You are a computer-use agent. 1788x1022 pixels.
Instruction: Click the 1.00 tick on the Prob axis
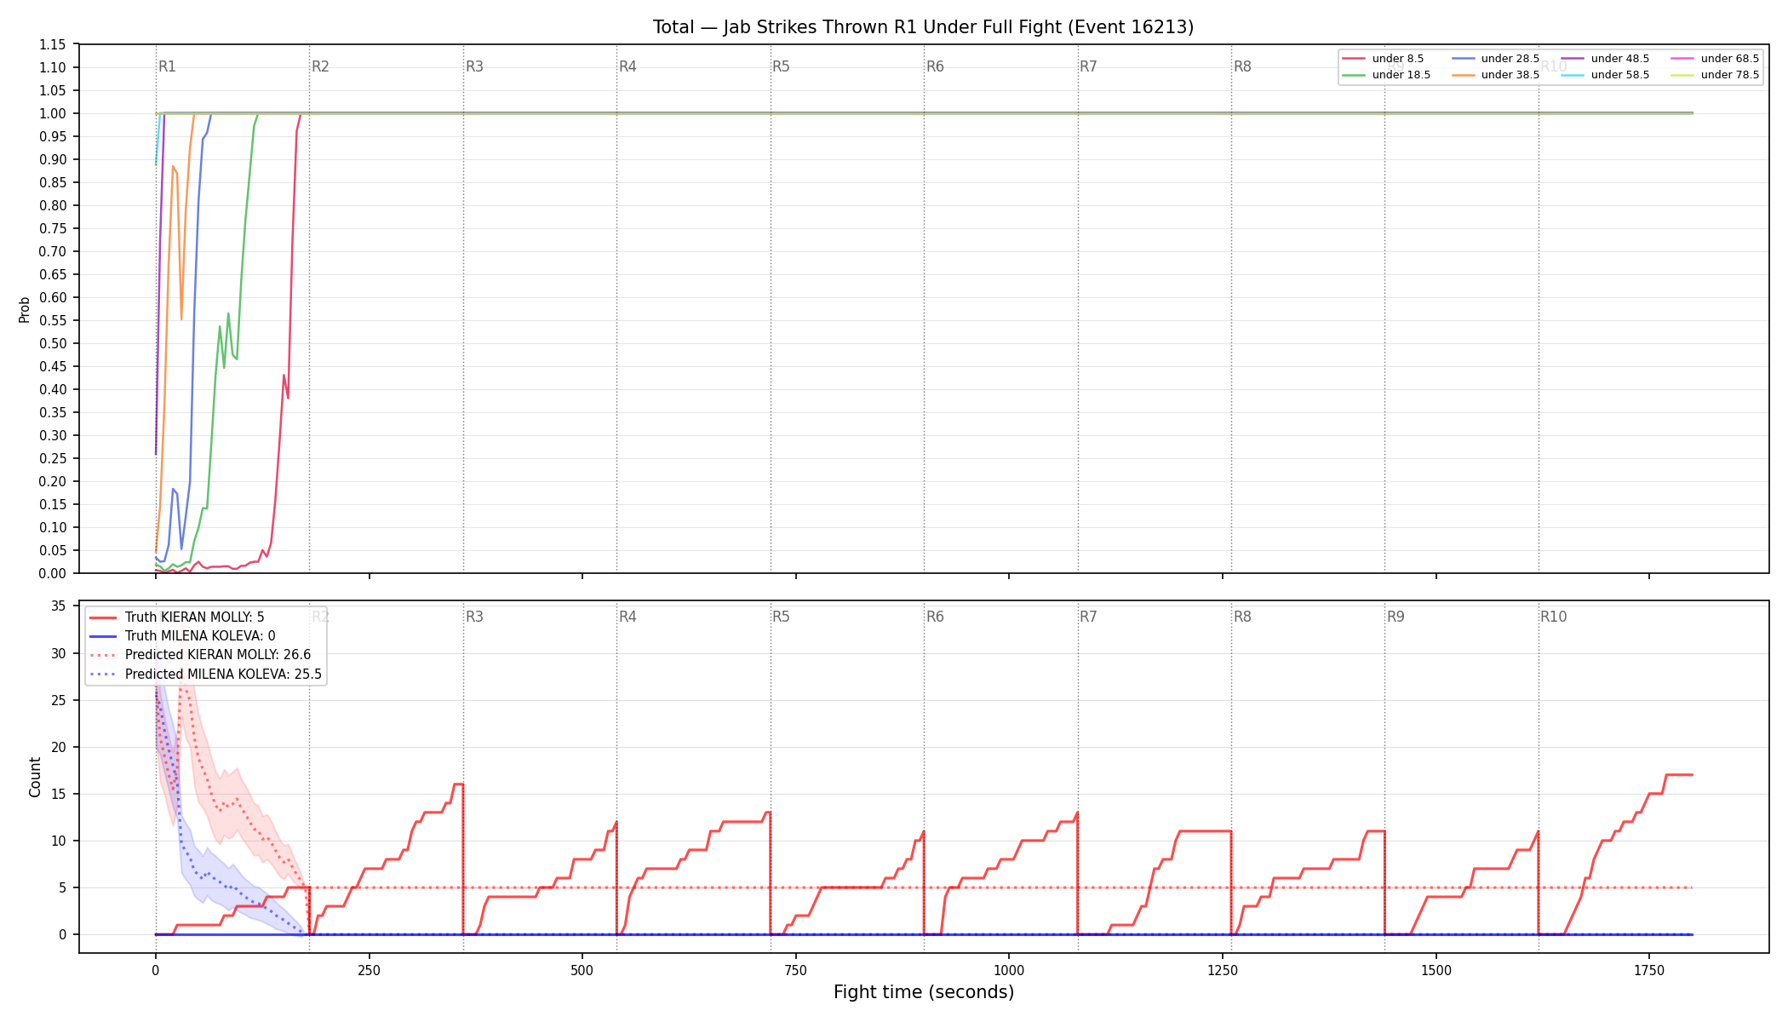[x=53, y=113]
